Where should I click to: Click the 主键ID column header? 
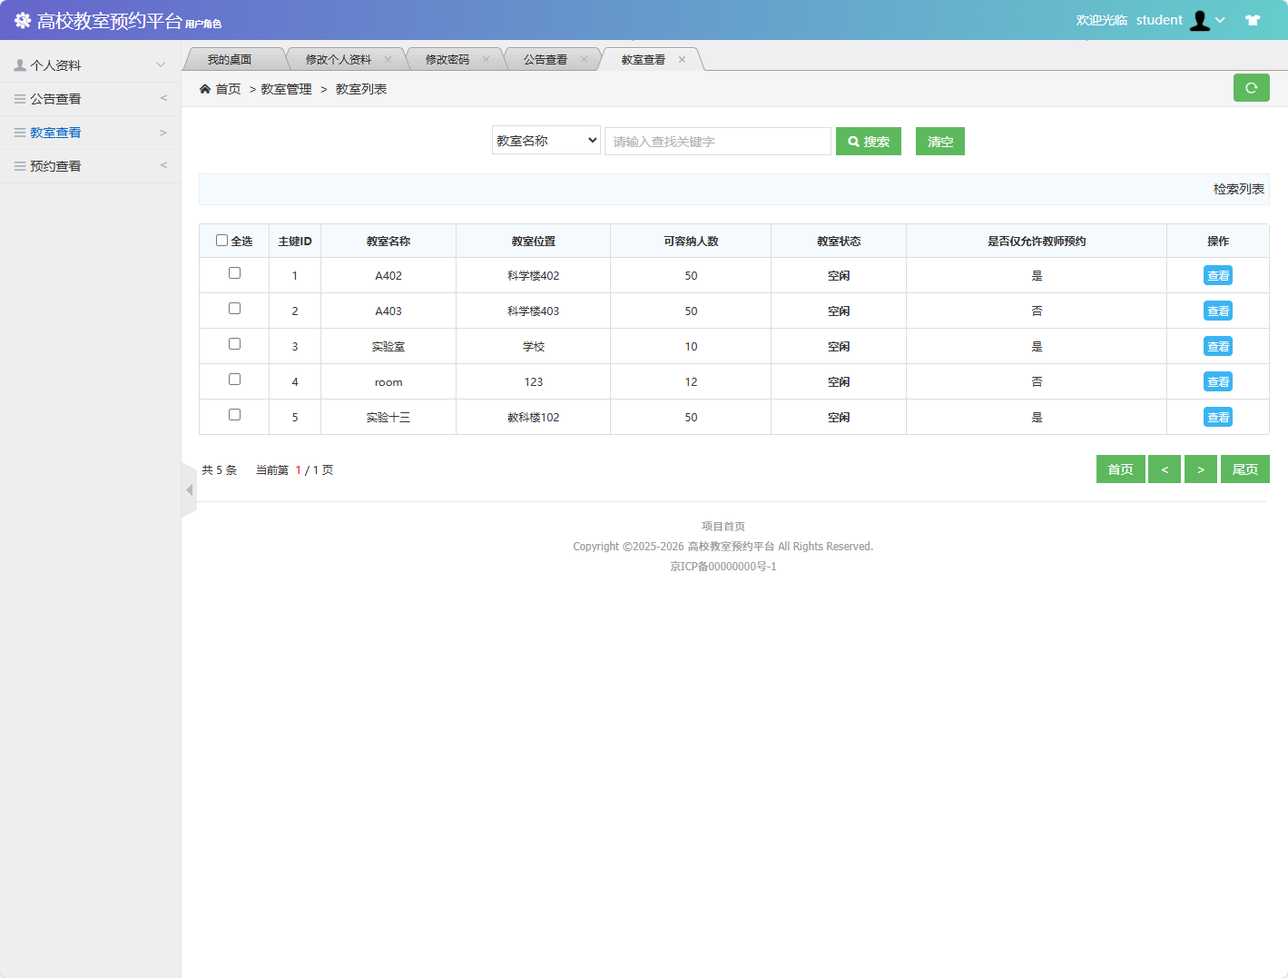[x=295, y=242]
